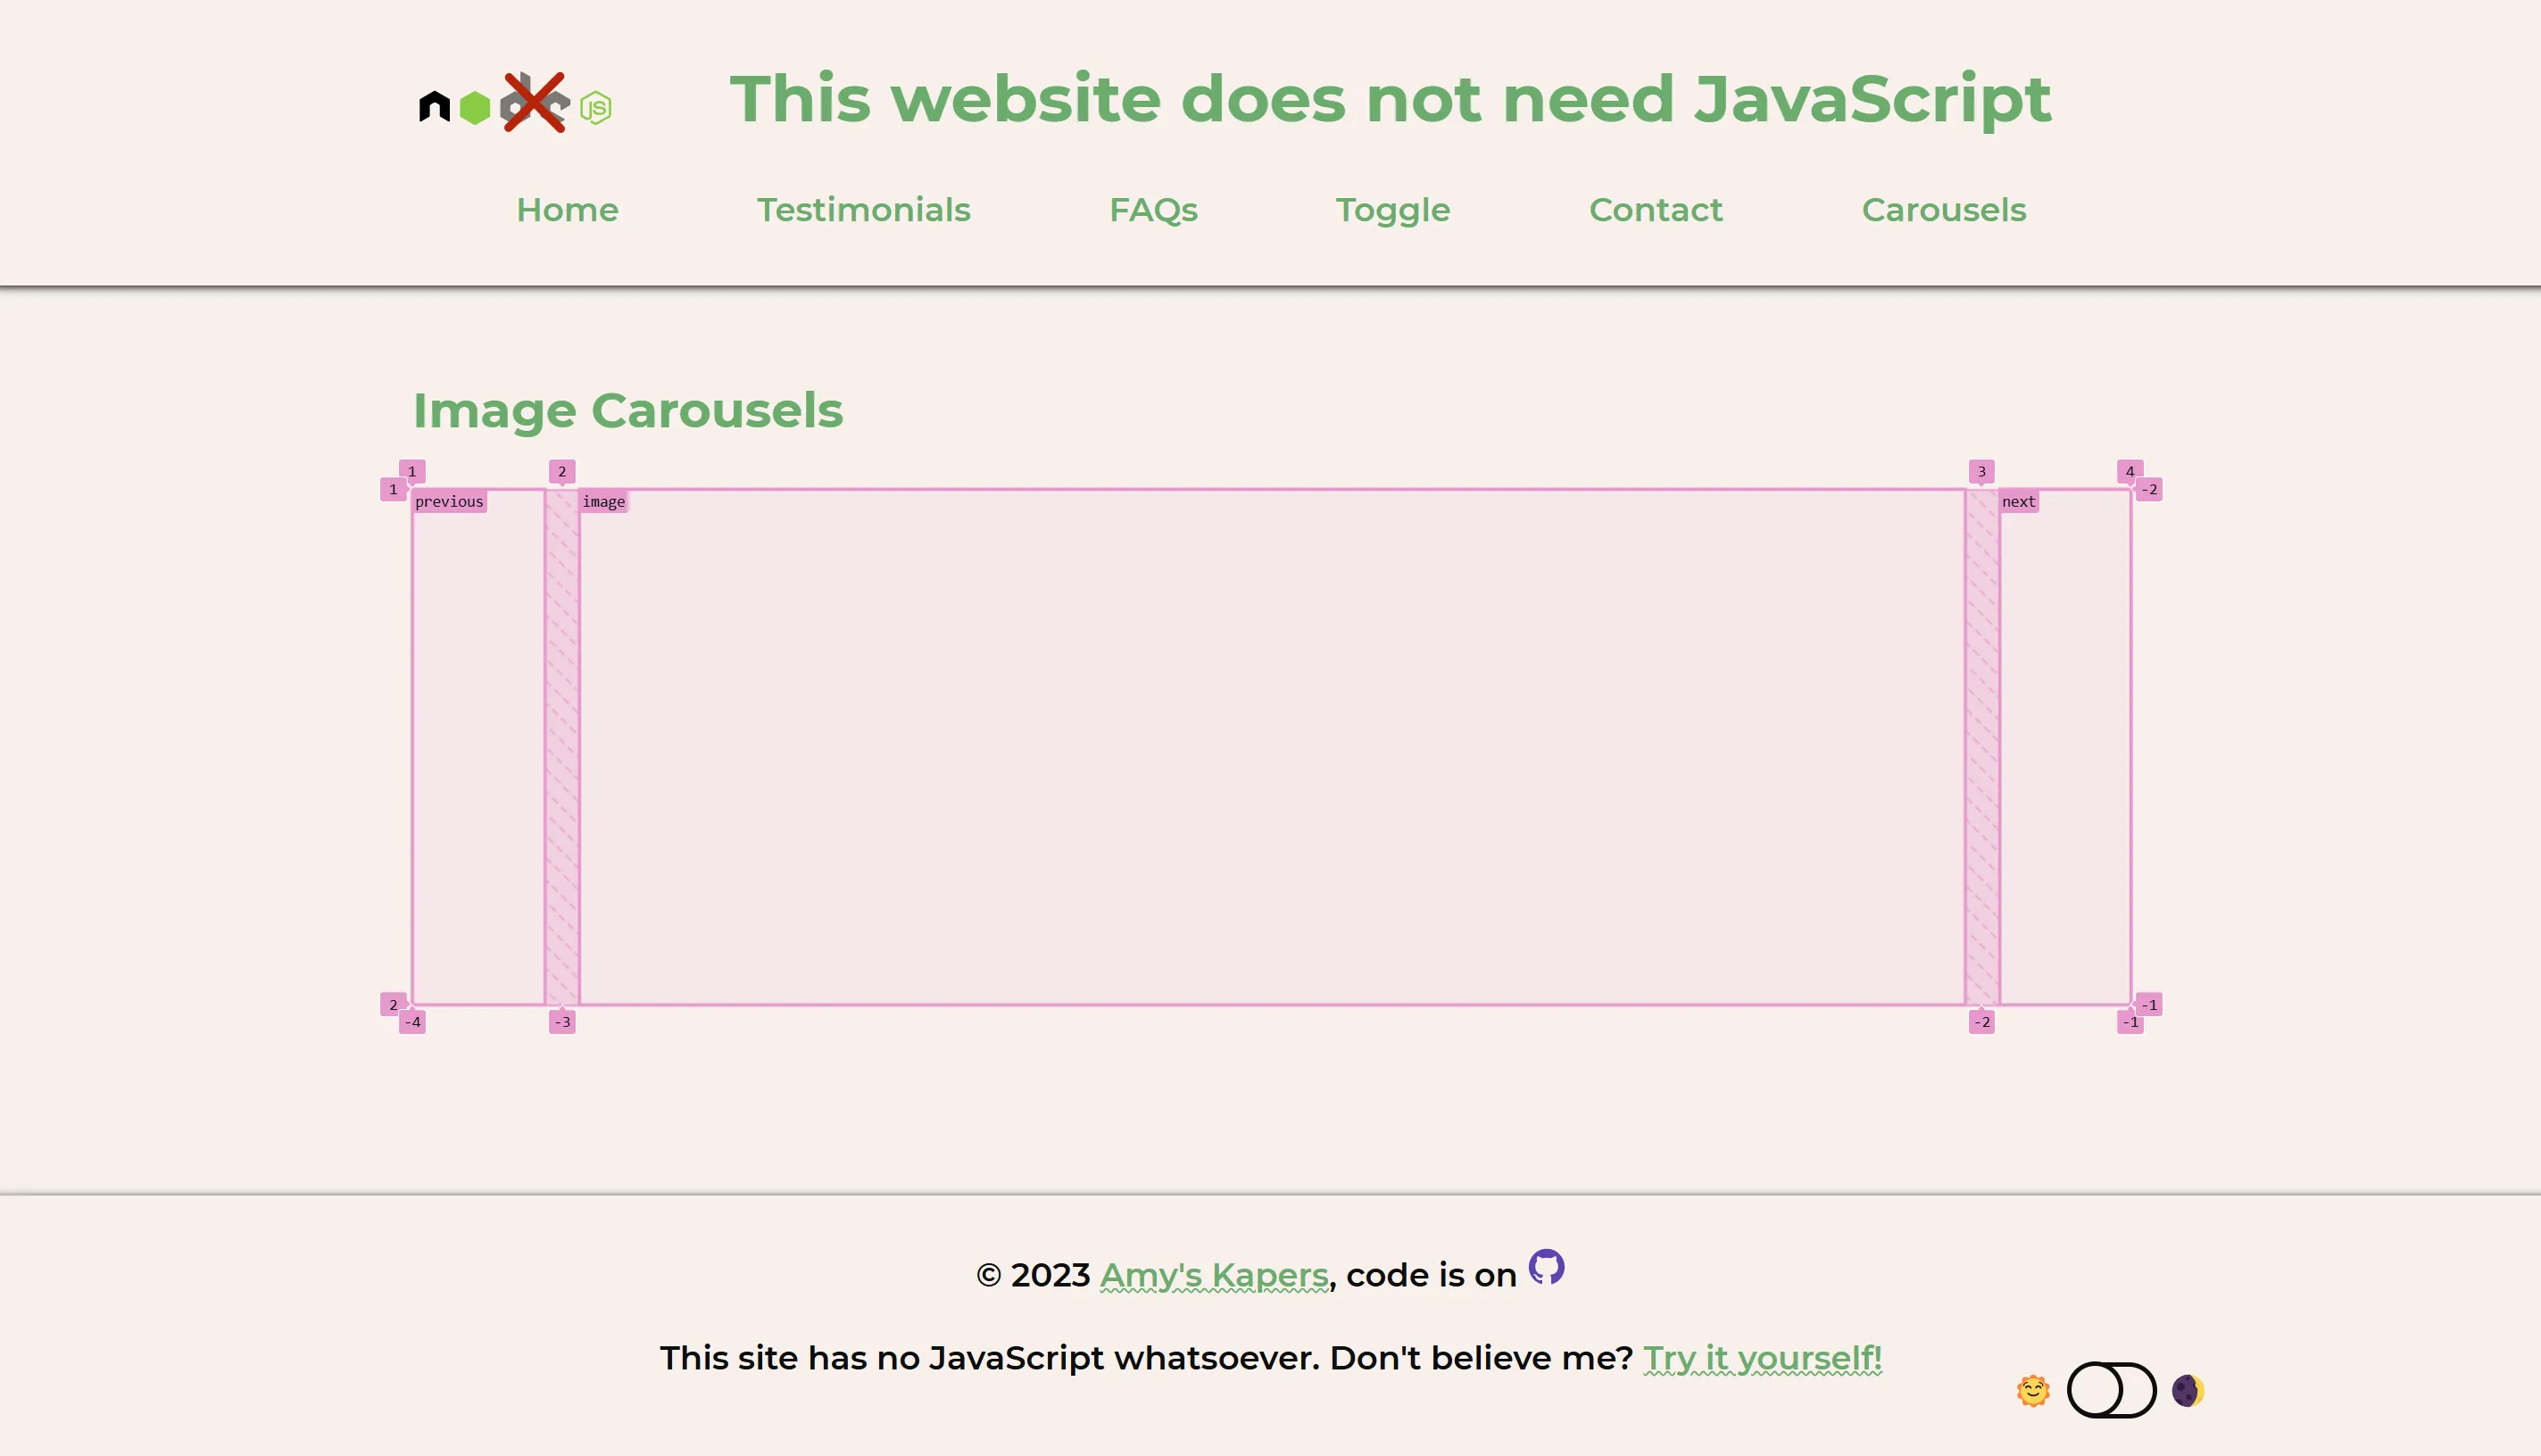
Task: Go to the Home page
Action: 568,210
